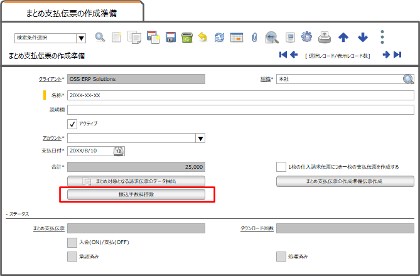Click まとめ対象となる請求伝票のデータ抽出 button
Screen dimensions: 420x276
(x=136, y=181)
